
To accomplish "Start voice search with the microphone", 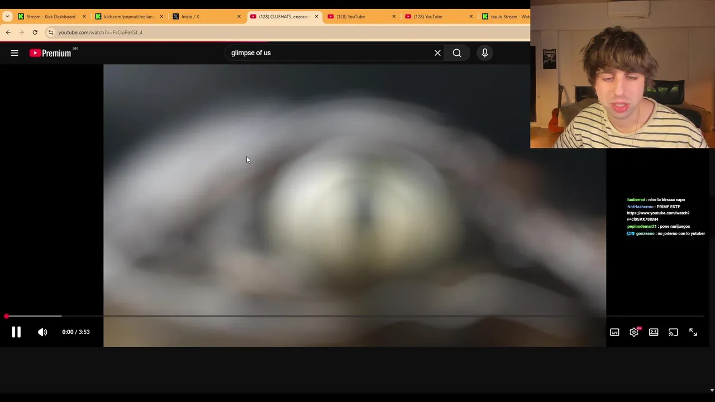I will click(x=485, y=53).
